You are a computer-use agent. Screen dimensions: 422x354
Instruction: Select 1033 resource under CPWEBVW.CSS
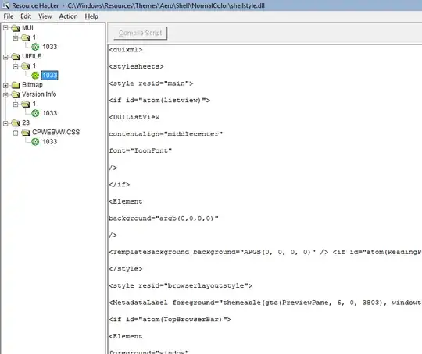pos(50,142)
